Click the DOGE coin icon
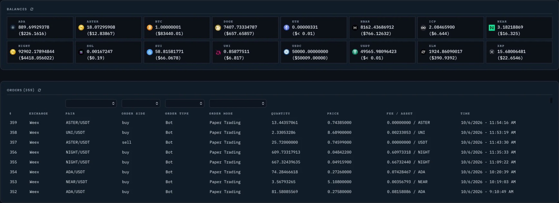 tap(218, 28)
